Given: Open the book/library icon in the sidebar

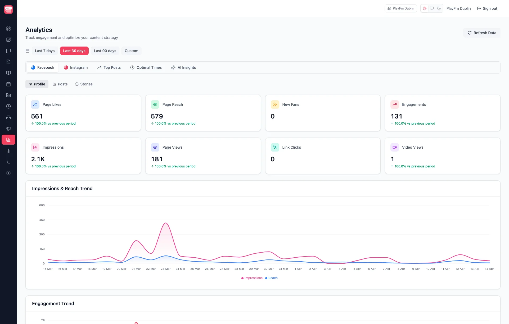Looking at the screenshot, I should point(8,73).
